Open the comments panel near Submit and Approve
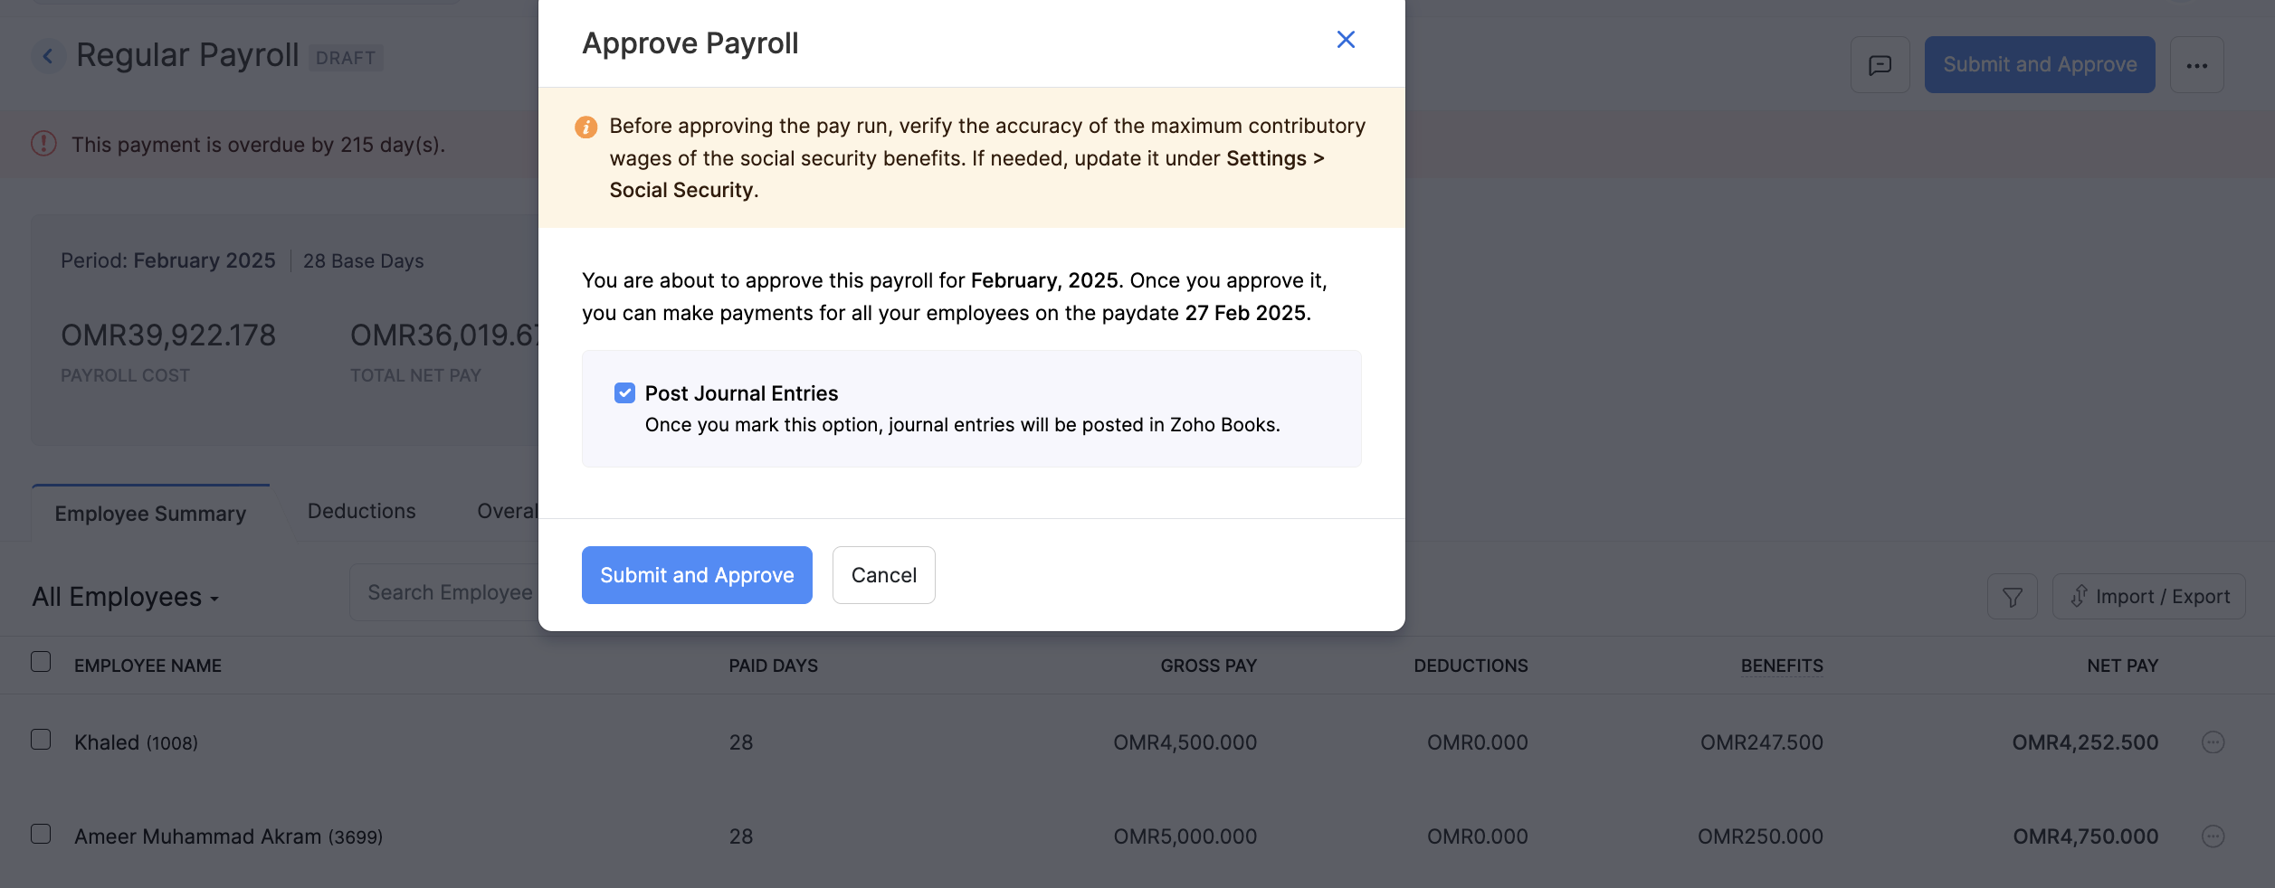 (x=1880, y=64)
